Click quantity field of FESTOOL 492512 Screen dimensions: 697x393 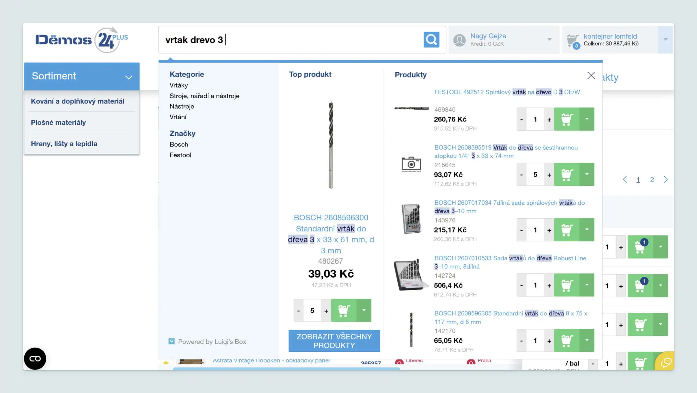click(x=535, y=119)
